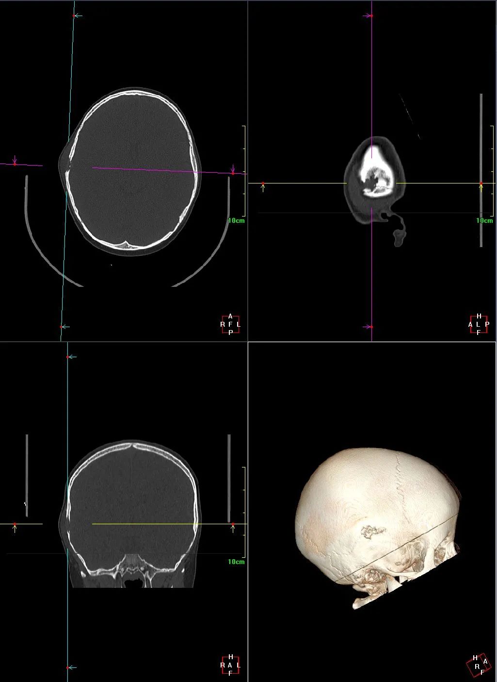Click the sagittal view orientation cube (H A L P F)
Image resolution: width=497 pixels, height=682 pixels.
tap(479, 324)
